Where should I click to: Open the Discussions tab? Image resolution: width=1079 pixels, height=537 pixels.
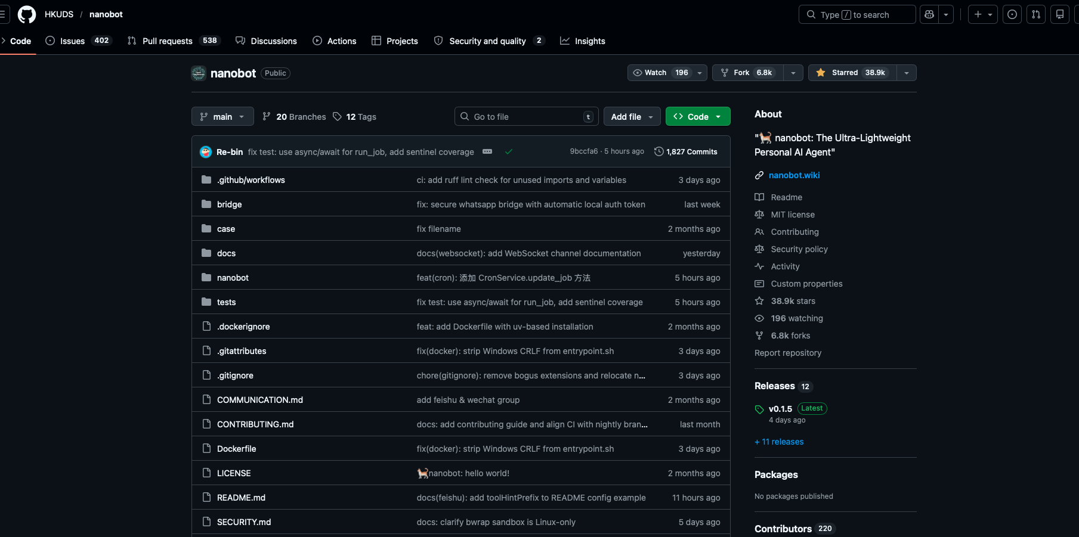coord(266,41)
